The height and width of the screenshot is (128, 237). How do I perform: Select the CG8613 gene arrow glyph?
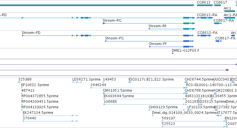point(205,5)
